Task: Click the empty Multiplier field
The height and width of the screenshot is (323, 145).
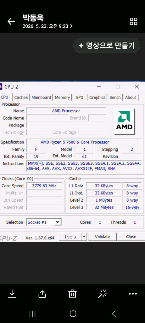Action: pos(44,193)
